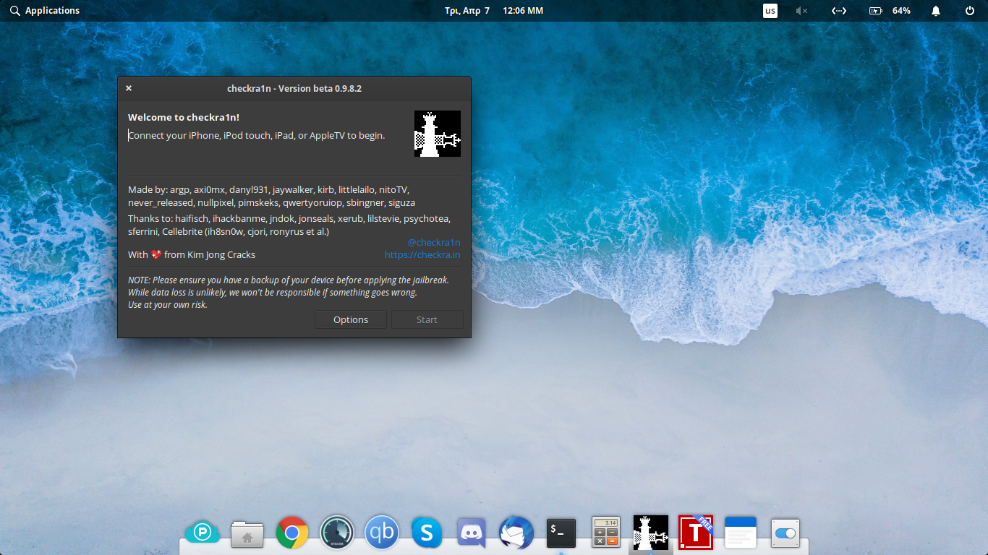The height and width of the screenshot is (555, 988).
Task: Launch Skype from the dock
Action: (x=427, y=533)
